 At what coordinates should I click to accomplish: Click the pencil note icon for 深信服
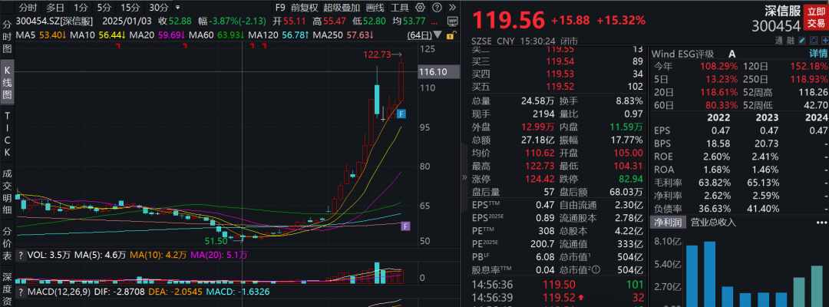[802, 40]
